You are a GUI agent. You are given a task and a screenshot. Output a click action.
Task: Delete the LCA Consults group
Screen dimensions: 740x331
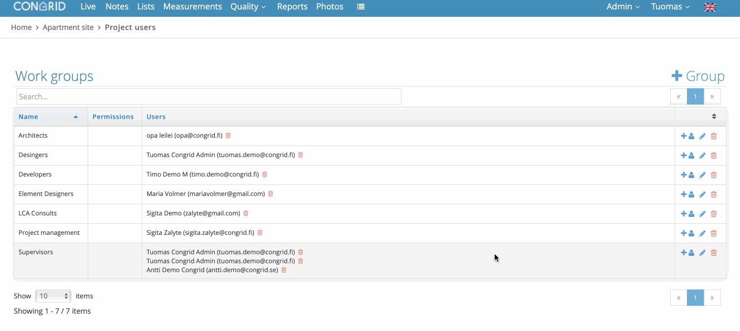pos(714,214)
